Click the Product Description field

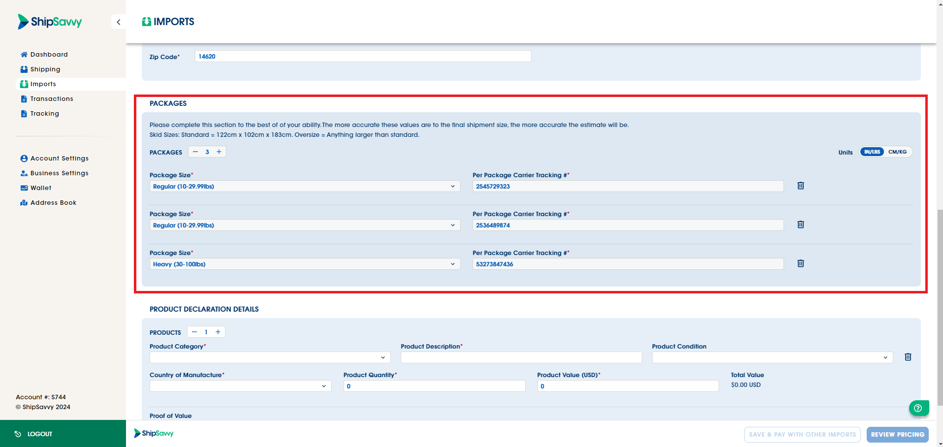[521, 357]
